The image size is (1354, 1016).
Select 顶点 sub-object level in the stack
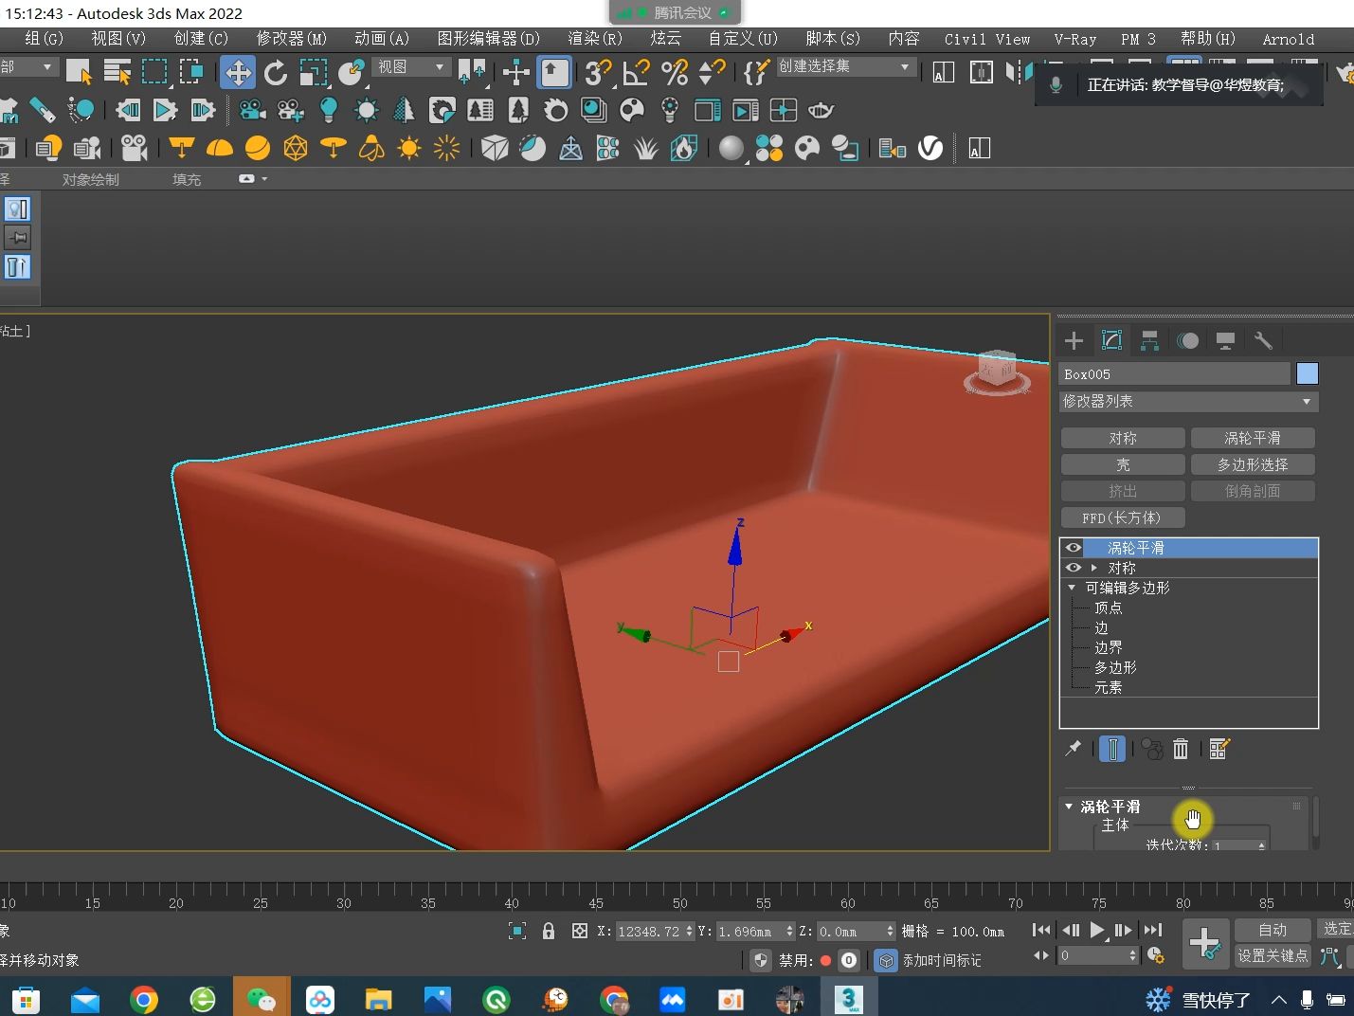tap(1108, 608)
